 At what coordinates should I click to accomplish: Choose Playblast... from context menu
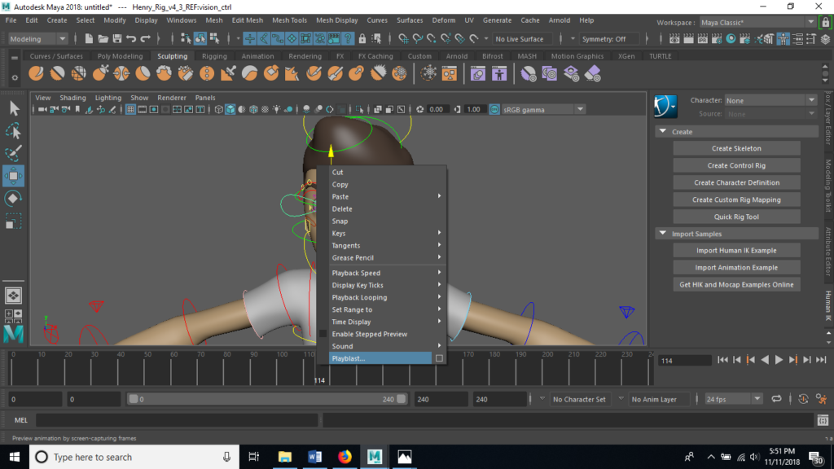coord(380,358)
